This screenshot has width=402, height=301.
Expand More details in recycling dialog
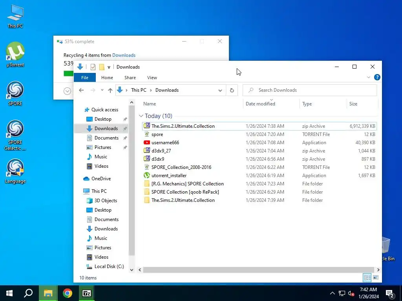[67, 91]
